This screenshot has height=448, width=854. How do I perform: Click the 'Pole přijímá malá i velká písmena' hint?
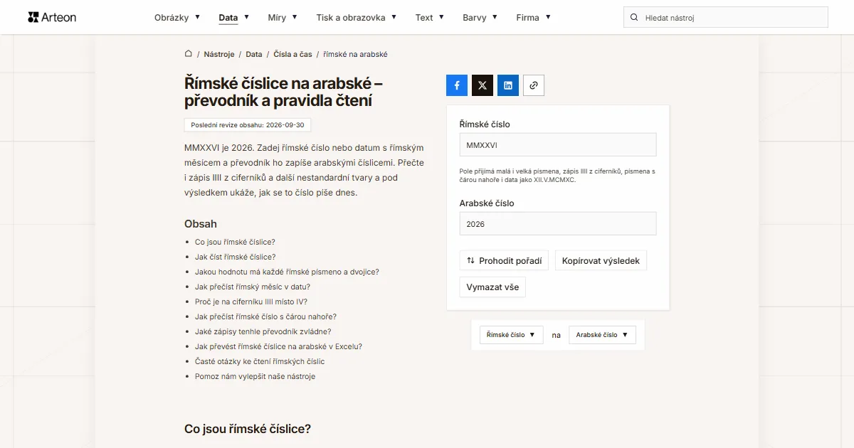point(557,176)
